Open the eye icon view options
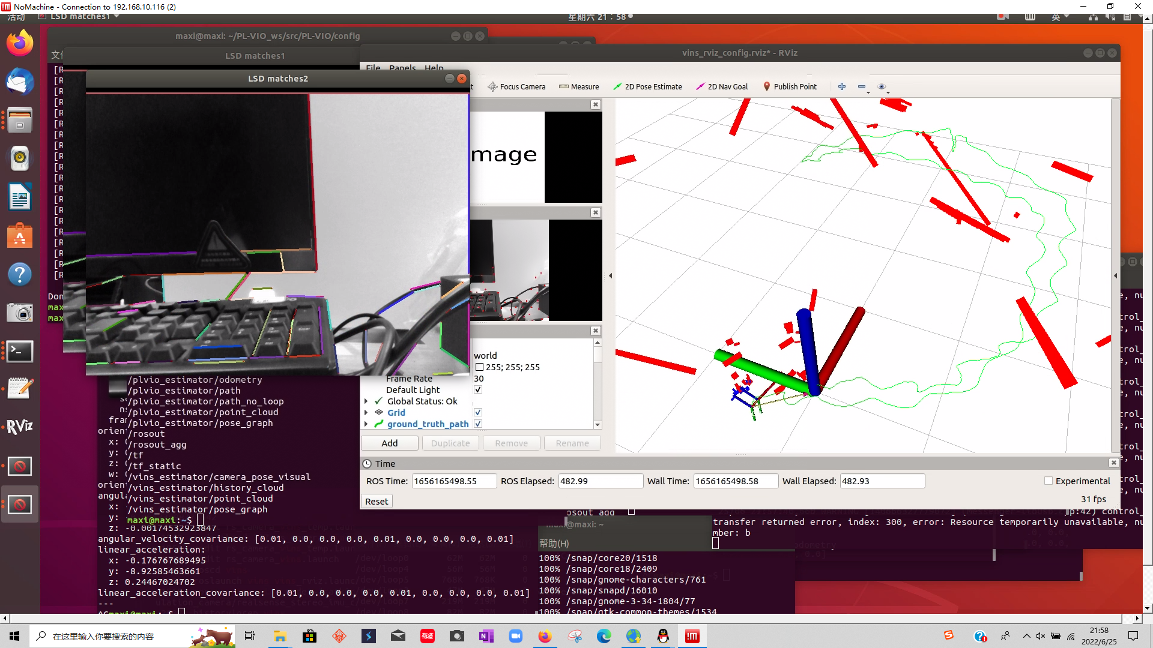The width and height of the screenshot is (1153, 648). (x=882, y=86)
